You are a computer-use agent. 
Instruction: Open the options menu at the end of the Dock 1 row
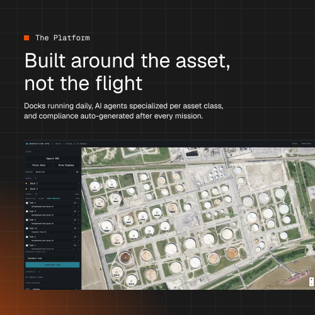tap(79, 183)
